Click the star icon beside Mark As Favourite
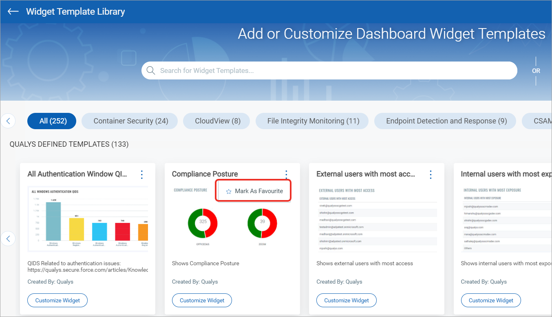 click(229, 192)
